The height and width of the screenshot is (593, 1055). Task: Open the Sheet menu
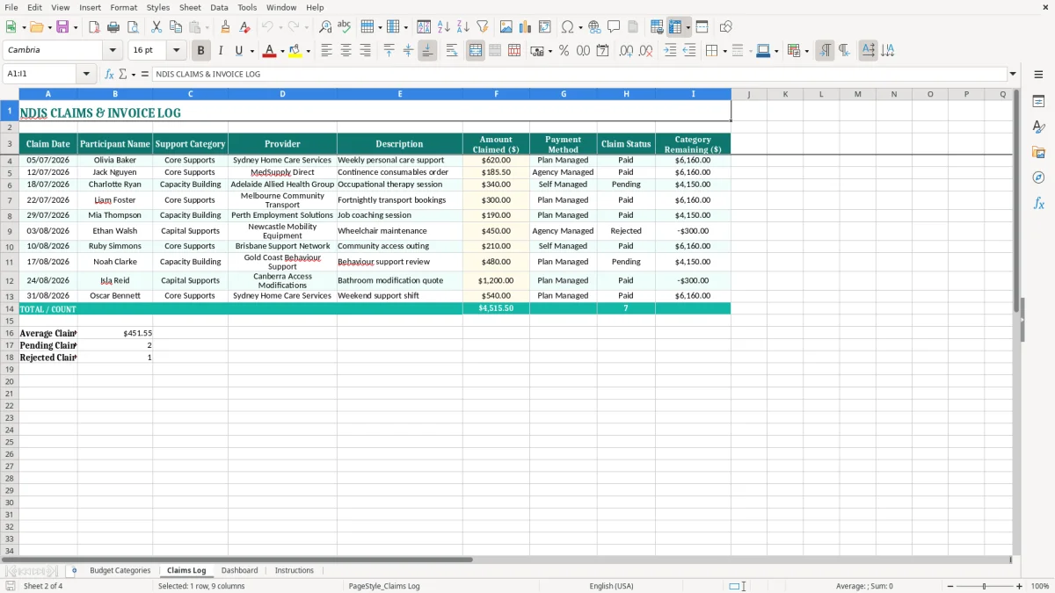click(190, 7)
